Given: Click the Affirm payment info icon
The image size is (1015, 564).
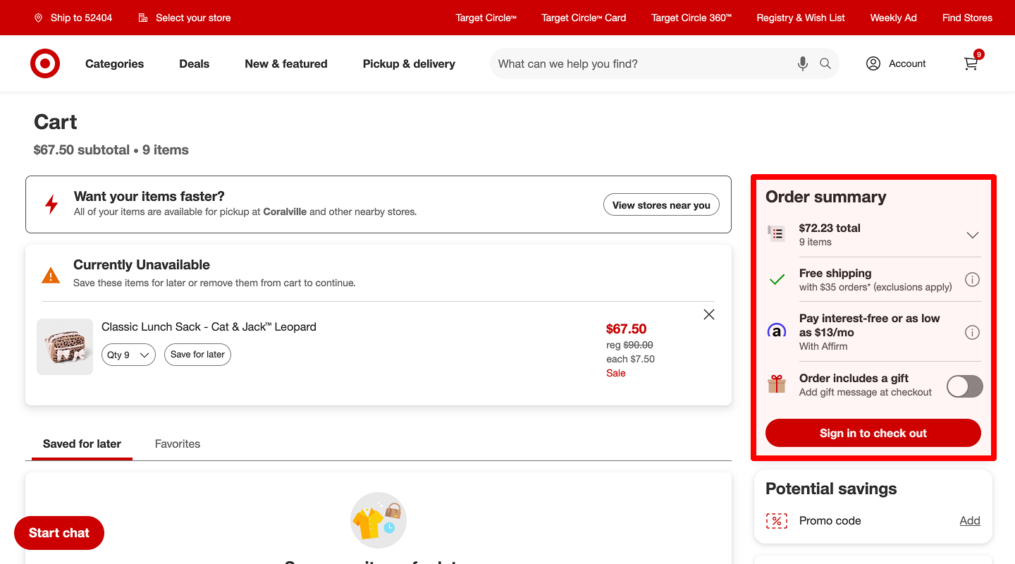Looking at the screenshot, I should (972, 332).
